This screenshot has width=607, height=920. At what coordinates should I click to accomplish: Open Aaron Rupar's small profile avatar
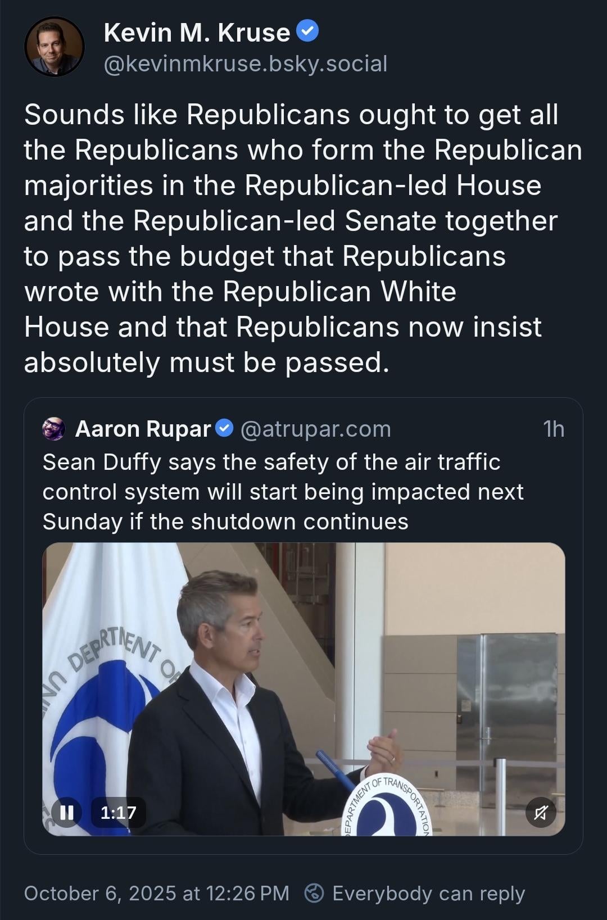pos(54,429)
